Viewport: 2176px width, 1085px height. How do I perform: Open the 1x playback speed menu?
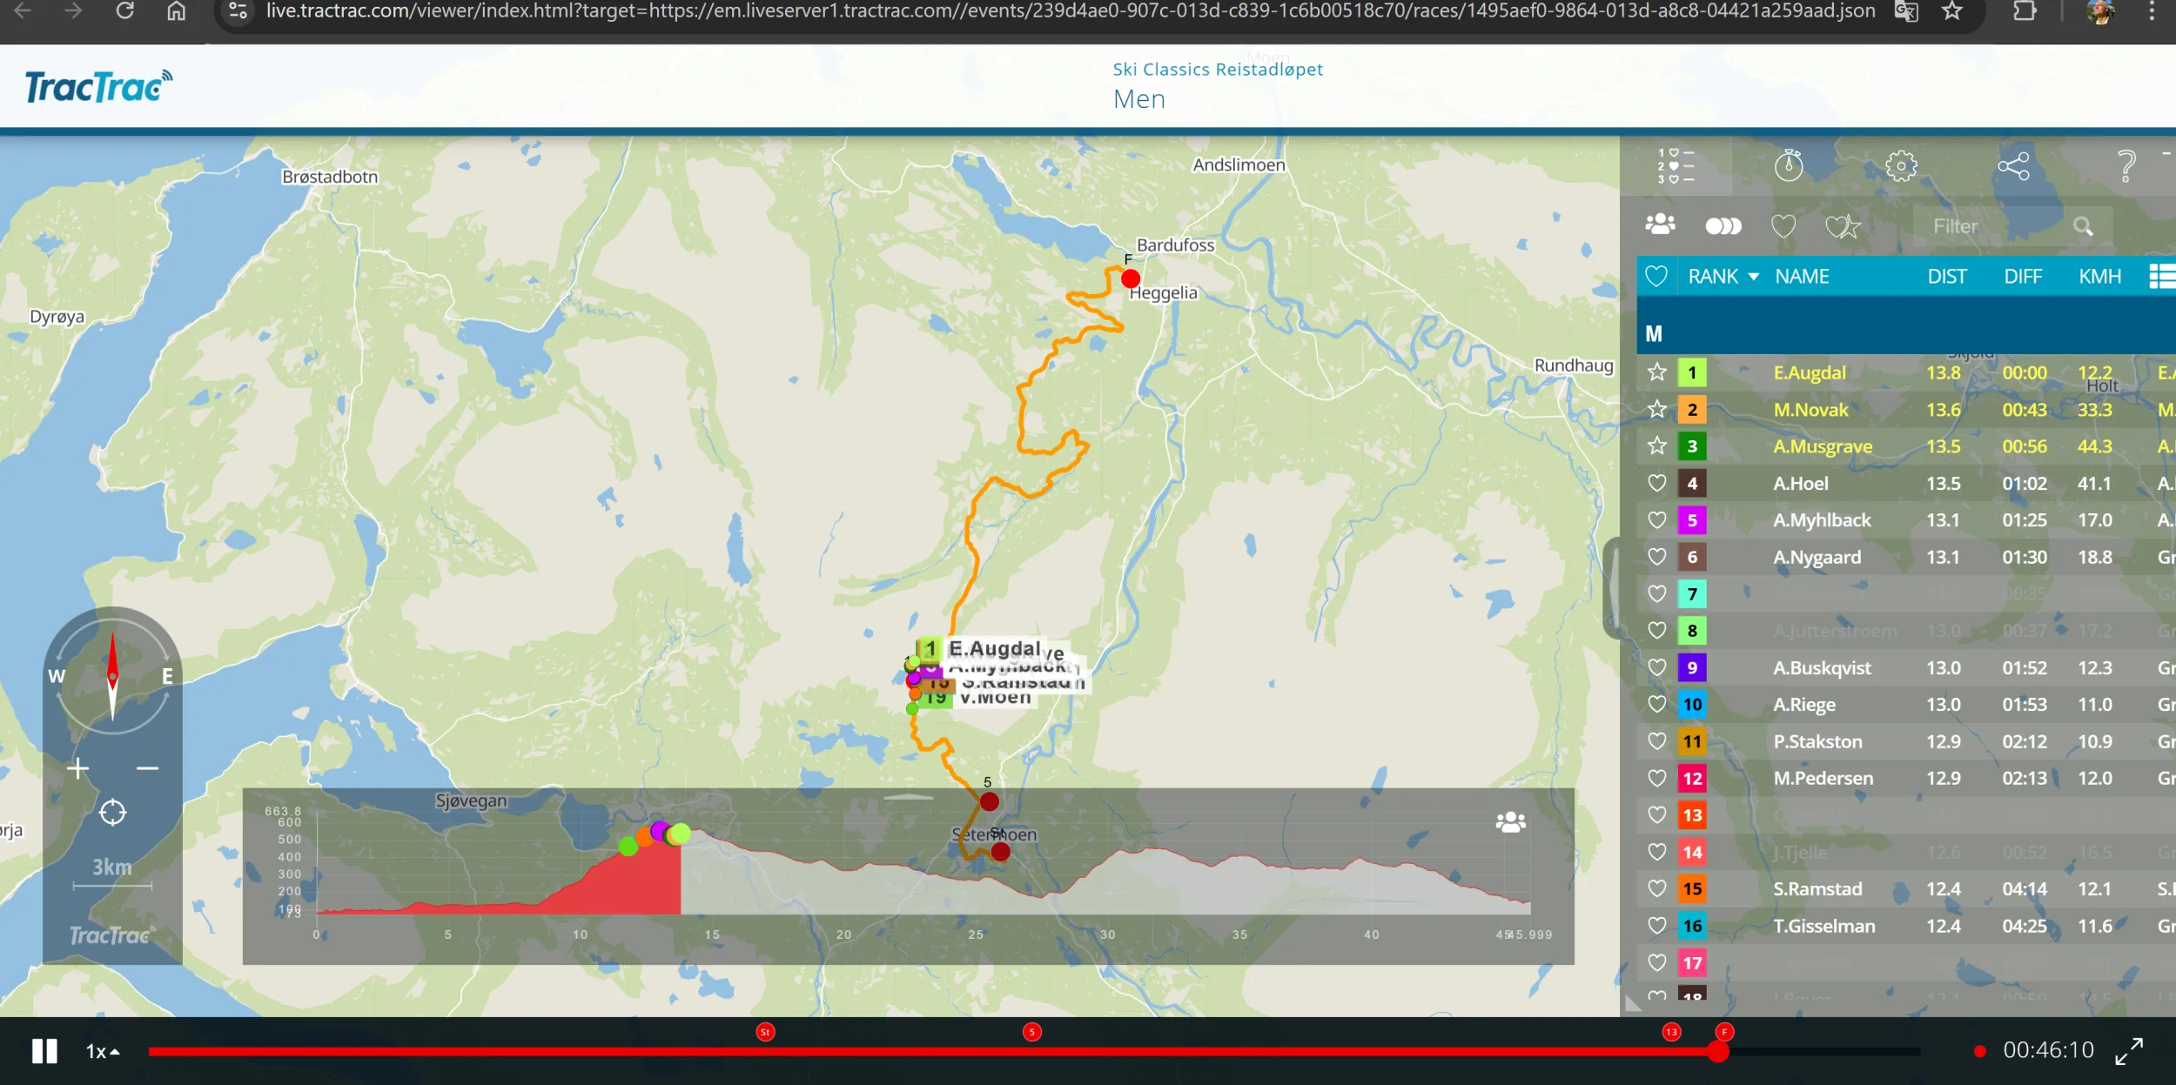coord(103,1051)
